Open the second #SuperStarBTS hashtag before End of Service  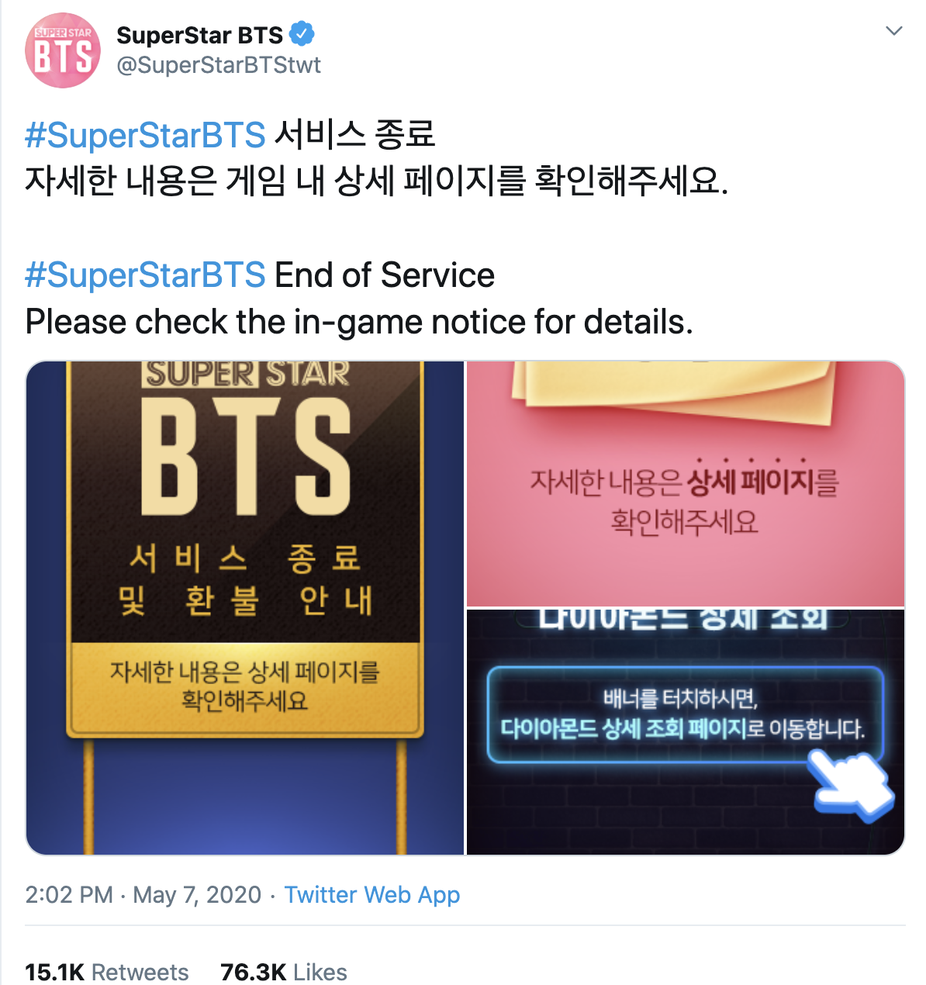click(145, 275)
